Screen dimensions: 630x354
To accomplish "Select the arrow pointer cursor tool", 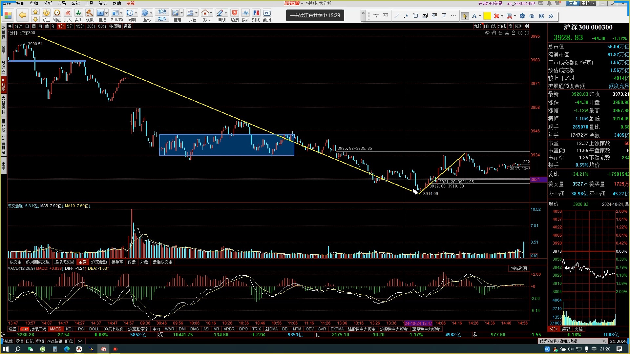I will pyautogui.click(x=465, y=16).
